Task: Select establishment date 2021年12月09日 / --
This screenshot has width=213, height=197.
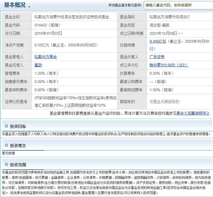Action: tap(166, 33)
